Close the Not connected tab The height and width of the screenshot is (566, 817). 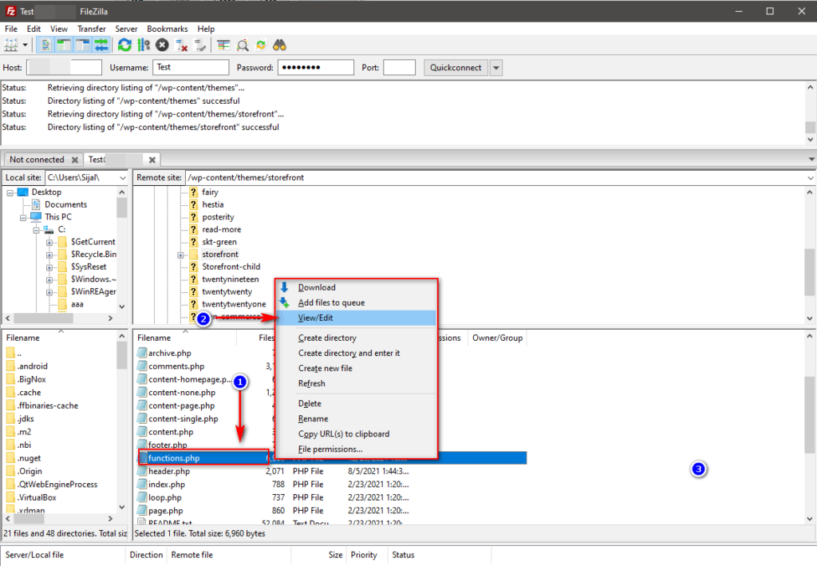coord(75,160)
